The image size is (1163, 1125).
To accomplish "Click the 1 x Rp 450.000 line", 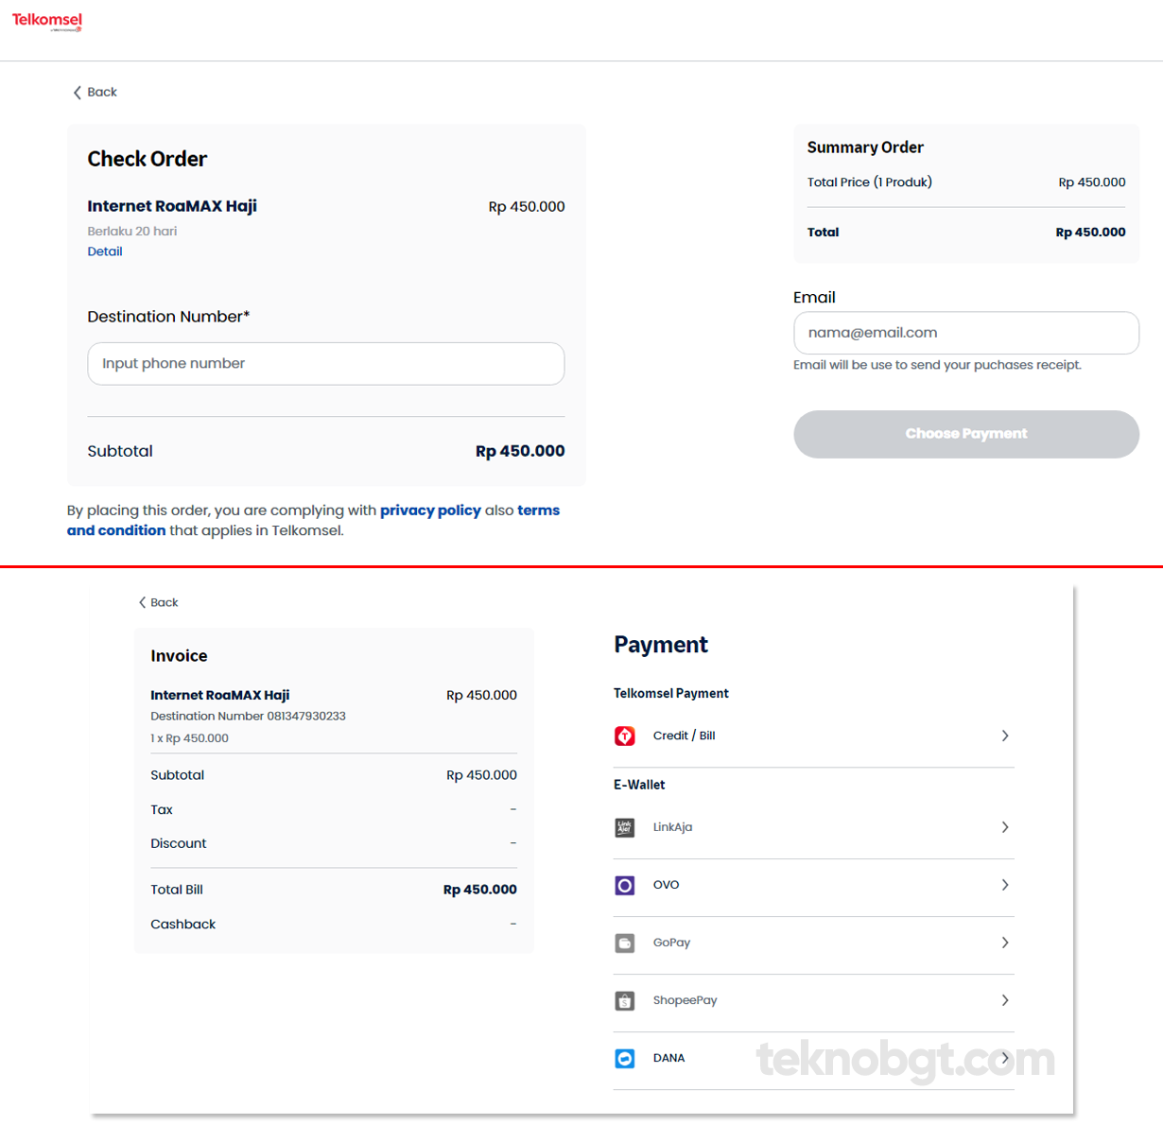I will (x=189, y=738).
